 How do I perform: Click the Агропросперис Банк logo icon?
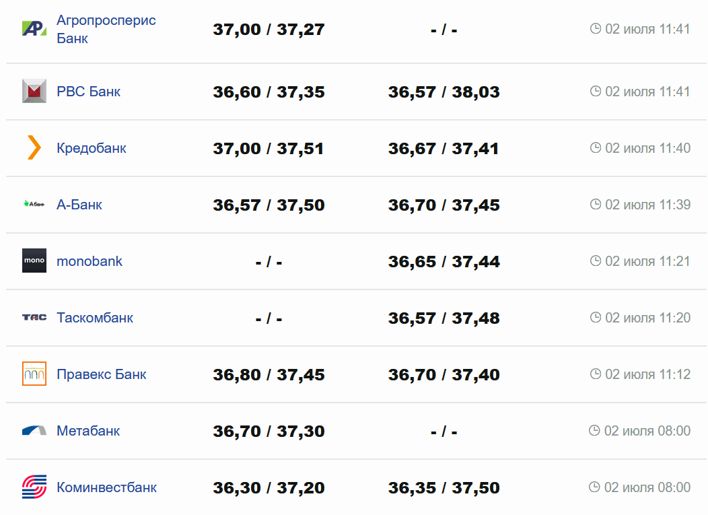(34, 28)
